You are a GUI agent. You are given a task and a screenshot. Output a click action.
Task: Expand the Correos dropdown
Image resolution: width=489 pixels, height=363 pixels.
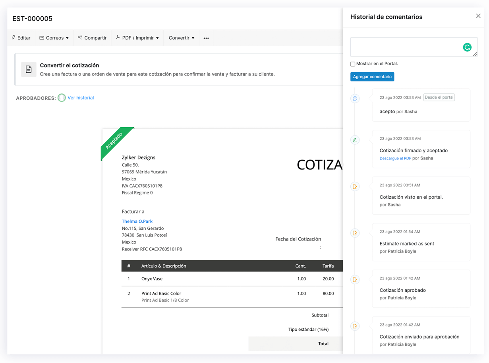click(x=54, y=38)
